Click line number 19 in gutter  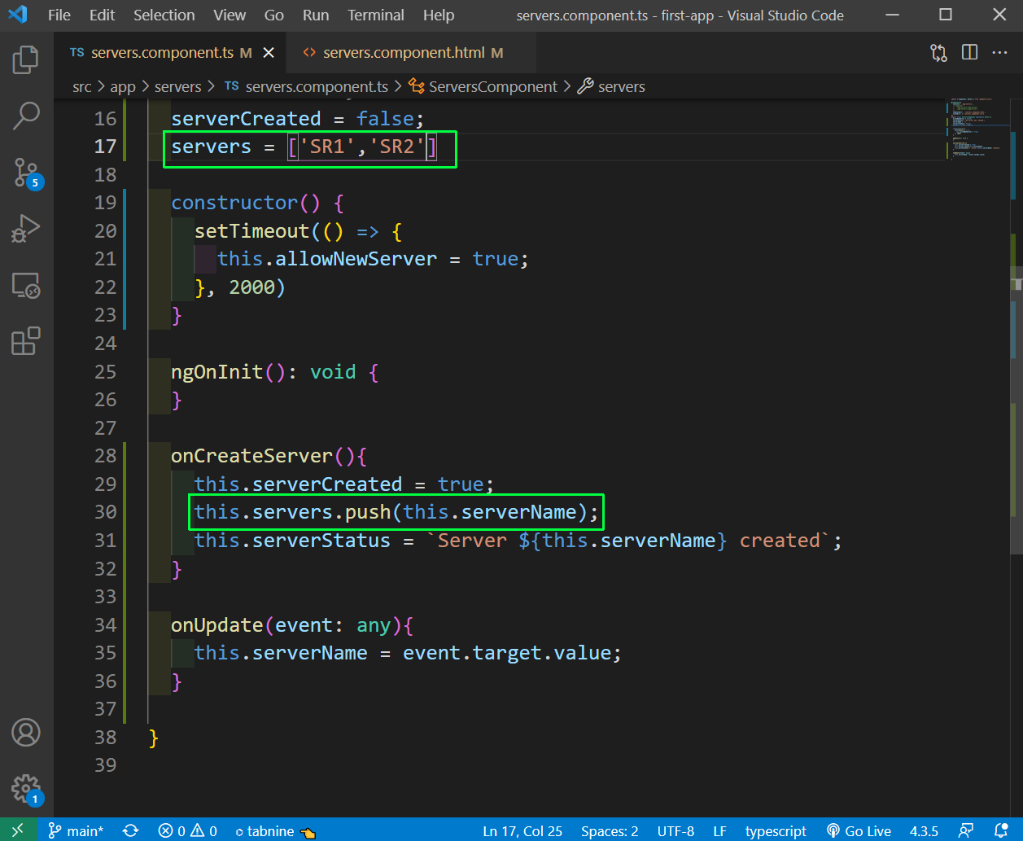[x=106, y=203]
